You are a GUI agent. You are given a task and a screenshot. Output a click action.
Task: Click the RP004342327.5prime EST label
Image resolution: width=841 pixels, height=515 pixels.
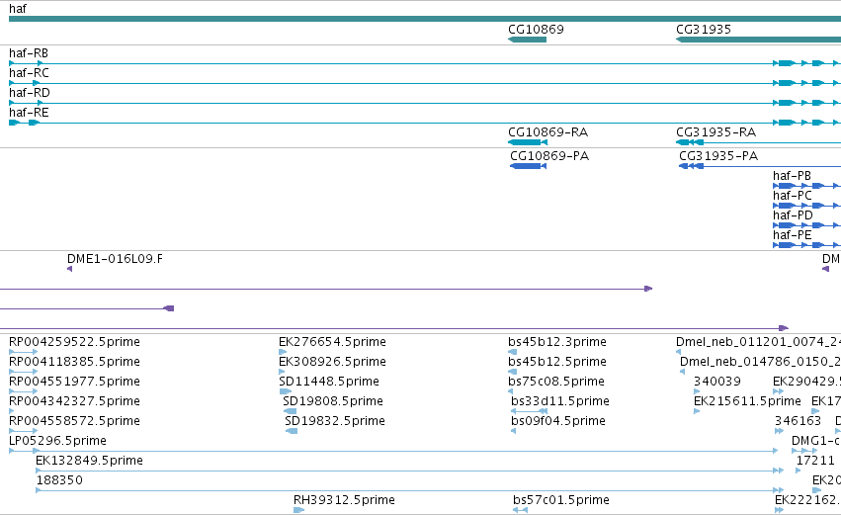click(74, 401)
